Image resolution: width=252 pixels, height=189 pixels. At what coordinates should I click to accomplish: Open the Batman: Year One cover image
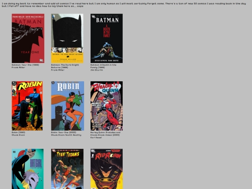28,38
